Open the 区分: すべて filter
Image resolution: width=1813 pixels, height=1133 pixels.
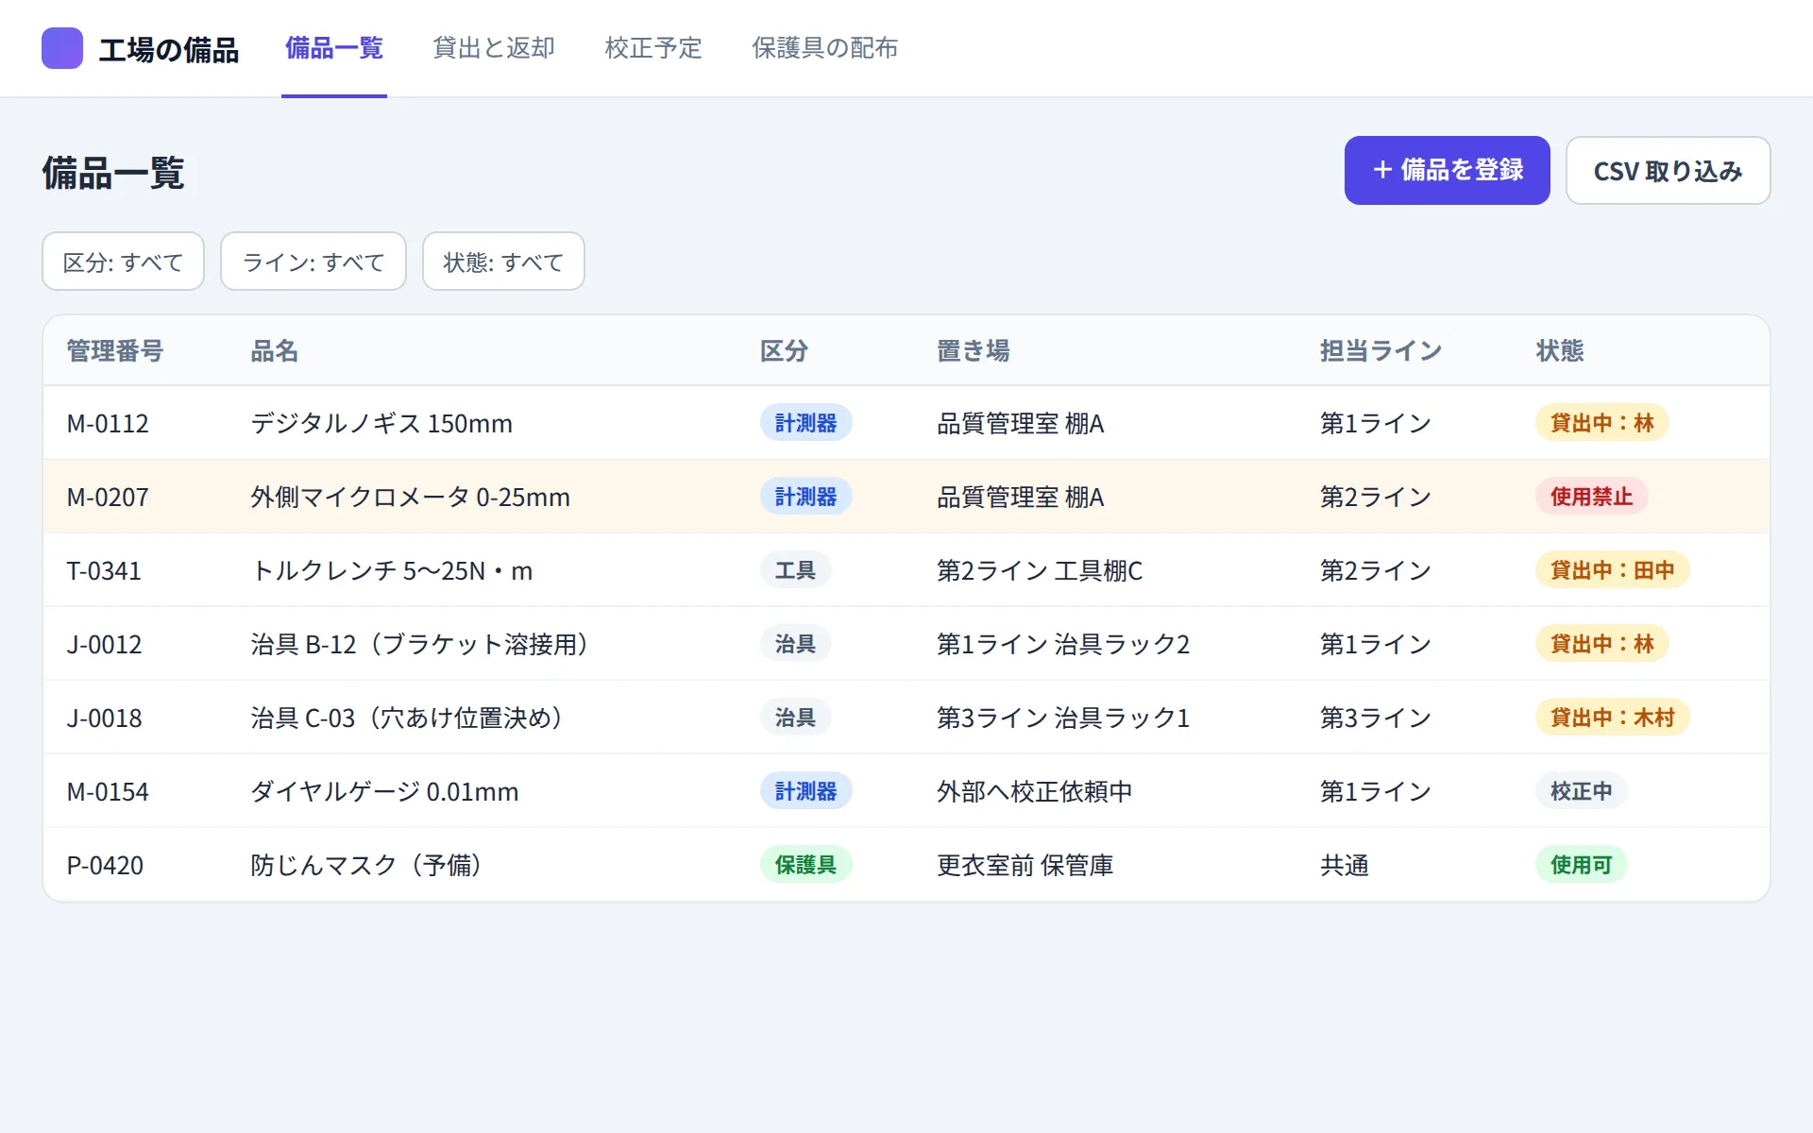(123, 262)
